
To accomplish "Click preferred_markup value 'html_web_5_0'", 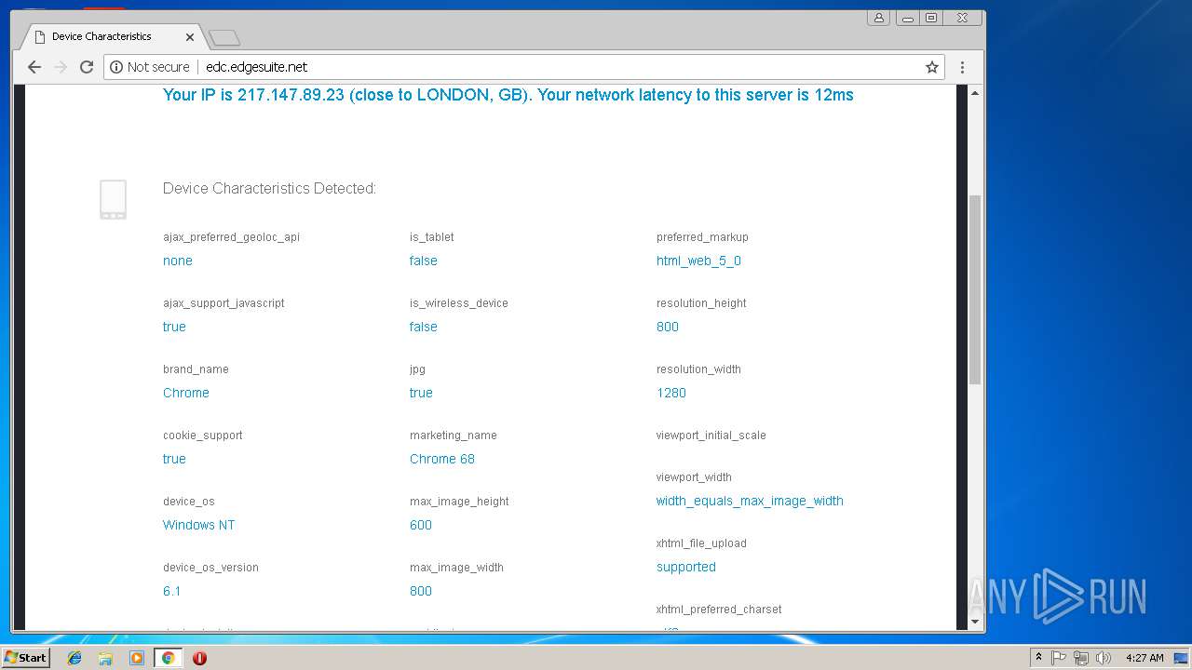I will click(698, 261).
